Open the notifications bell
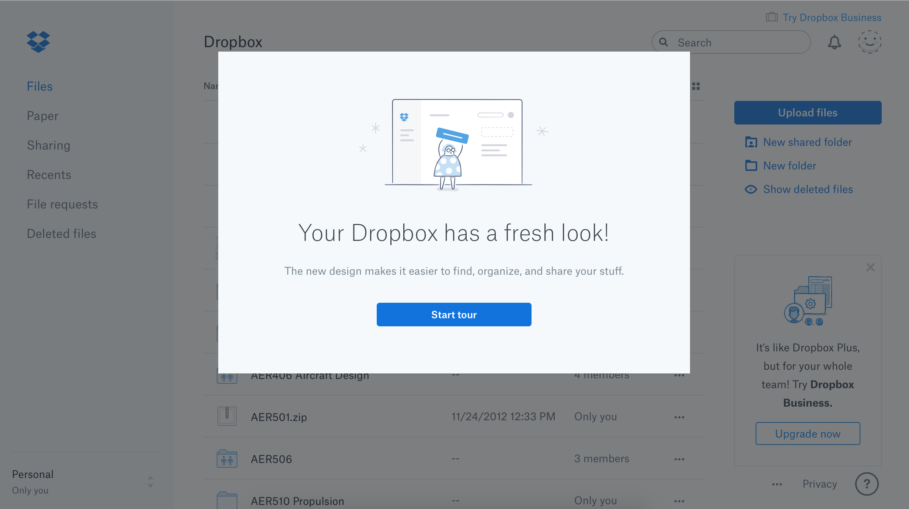The height and width of the screenshot is (509, 909). pyautogui.click(x=835, y=42)
